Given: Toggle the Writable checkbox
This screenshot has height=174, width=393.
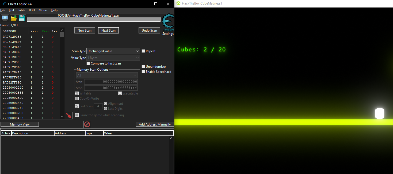Looking at the screenshot, I should click(77, 93).
